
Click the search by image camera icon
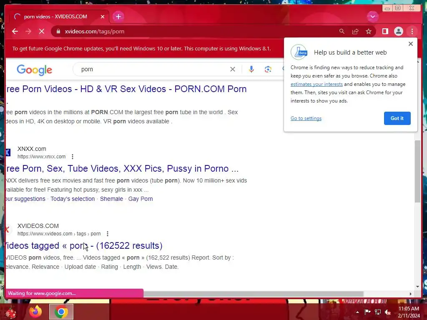pos(268,69)
